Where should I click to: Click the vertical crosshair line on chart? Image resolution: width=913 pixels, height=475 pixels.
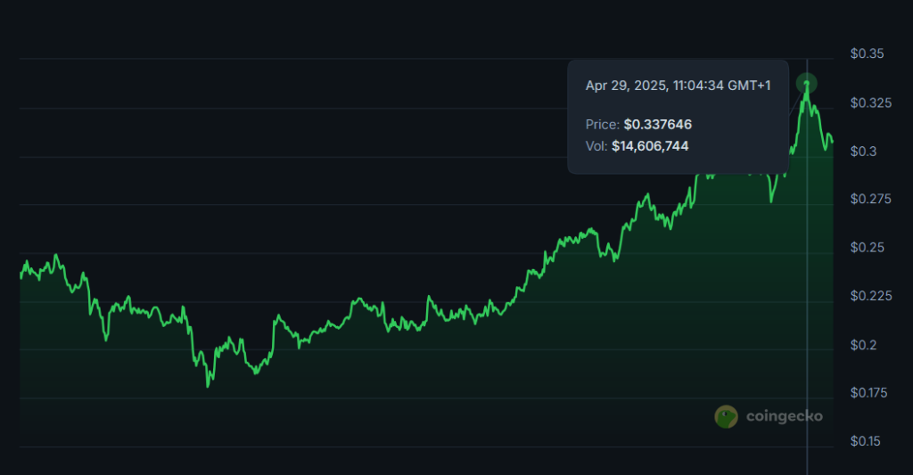[807, 312]
